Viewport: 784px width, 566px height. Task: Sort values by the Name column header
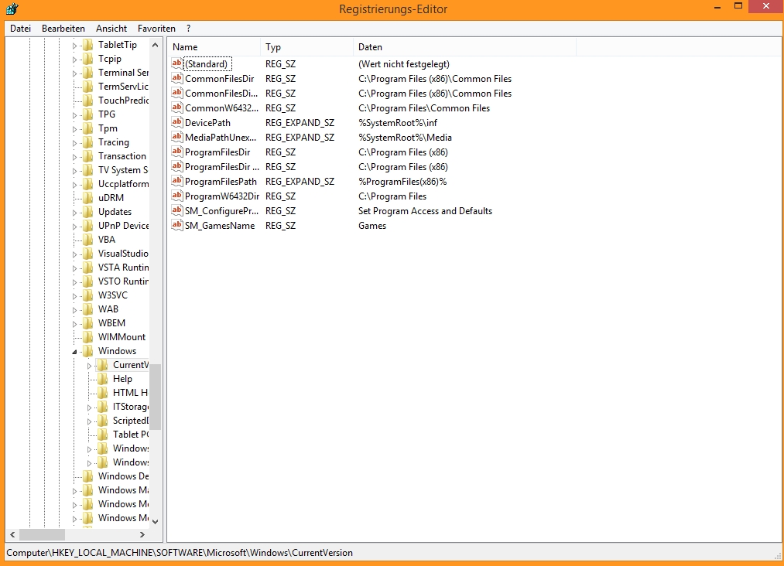point(214,47)
